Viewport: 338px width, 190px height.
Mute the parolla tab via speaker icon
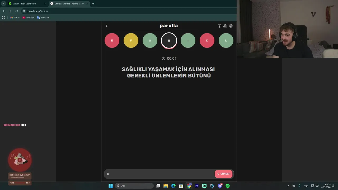(x=83, y=4)
